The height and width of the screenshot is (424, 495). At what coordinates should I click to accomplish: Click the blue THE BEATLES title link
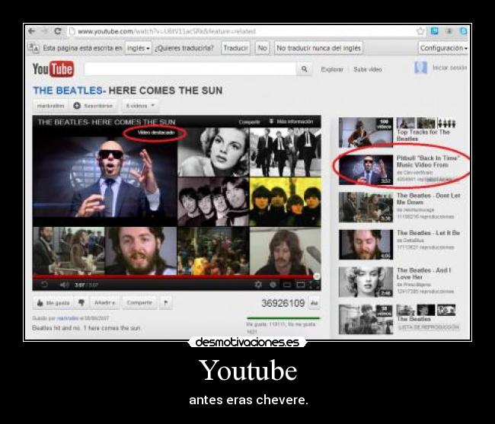click(68, 91)
